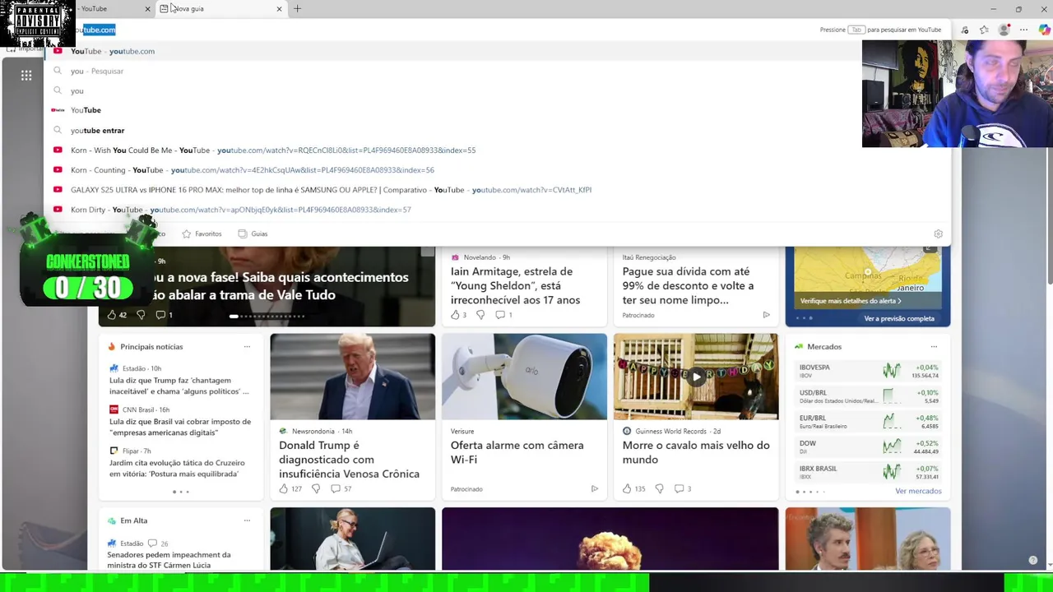Open a new browser tab with plus
The image size is (1053, 592).
[297, 9]
